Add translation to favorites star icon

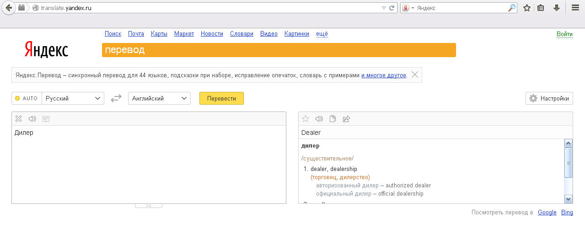306,119
